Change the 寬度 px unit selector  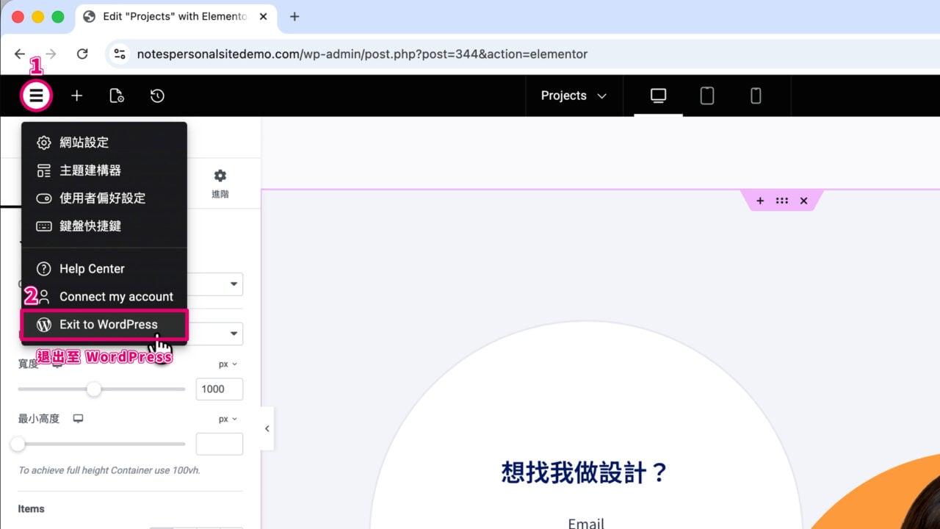tap(228, 364)
